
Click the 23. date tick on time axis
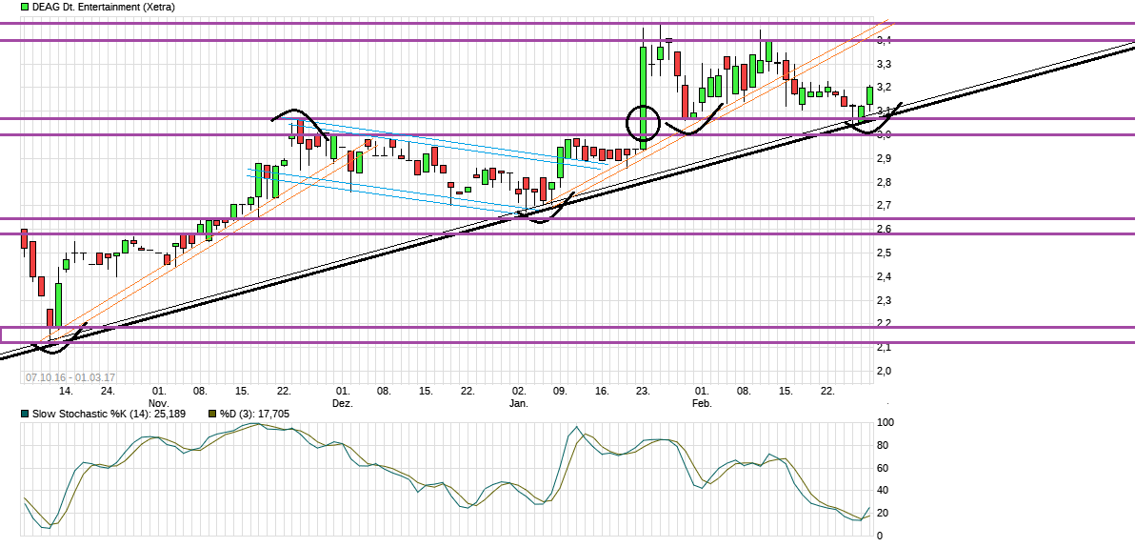point(643,392)
